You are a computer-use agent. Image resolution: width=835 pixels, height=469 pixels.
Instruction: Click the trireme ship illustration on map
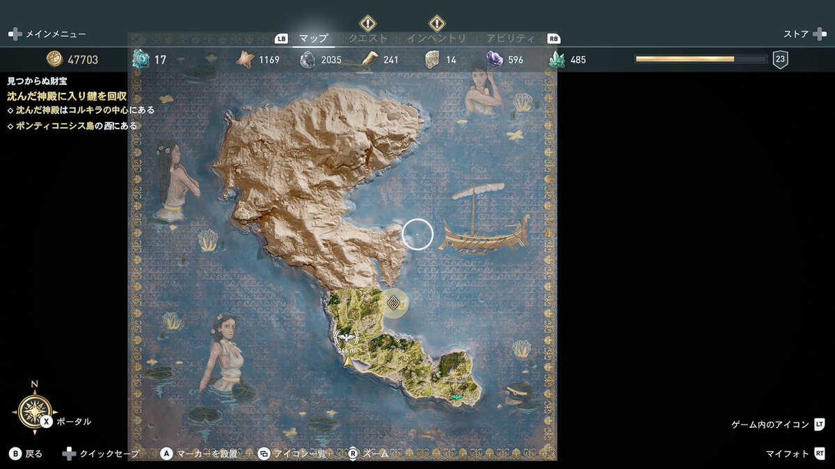click(x=485, y=220)
